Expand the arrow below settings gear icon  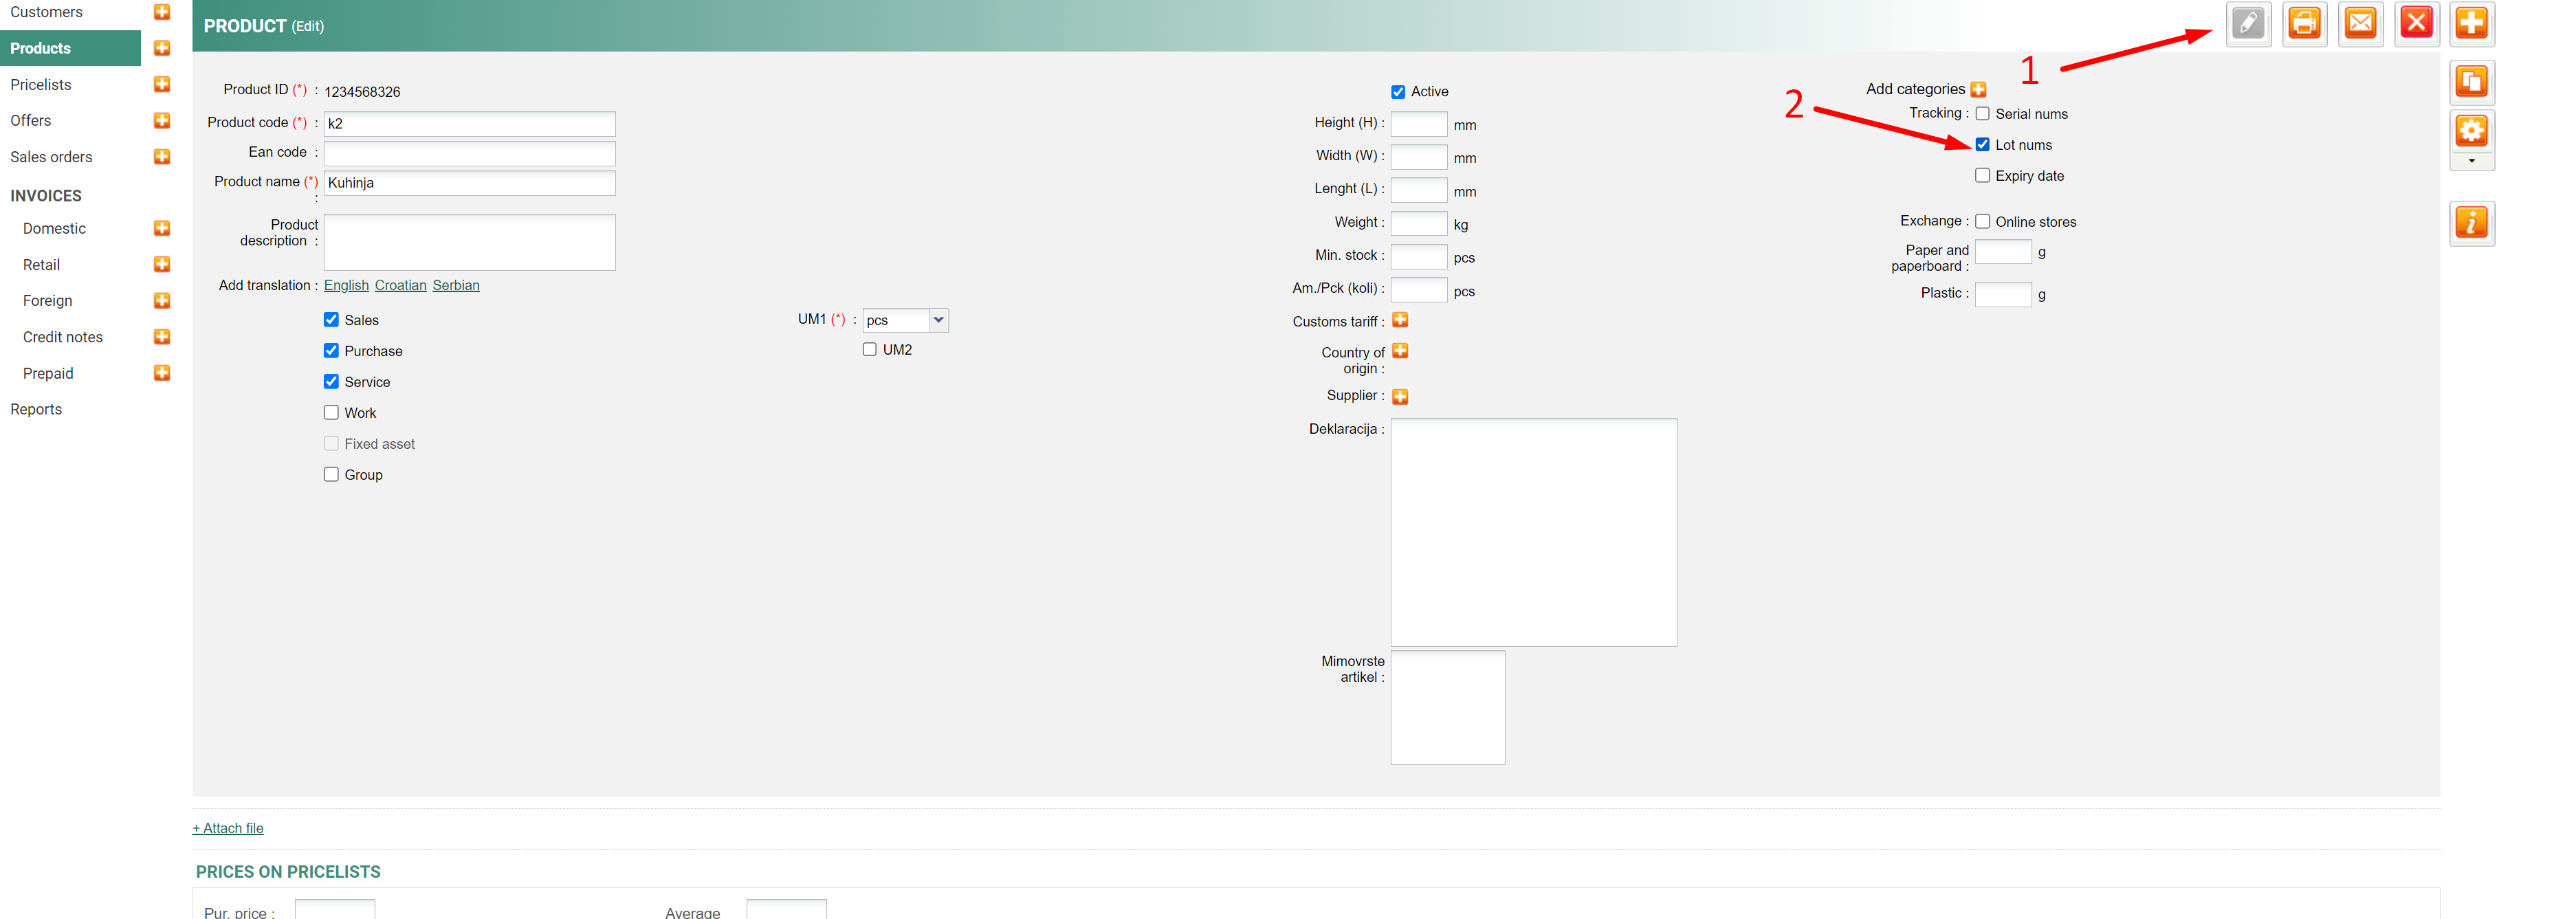(x=2471, y=161)
